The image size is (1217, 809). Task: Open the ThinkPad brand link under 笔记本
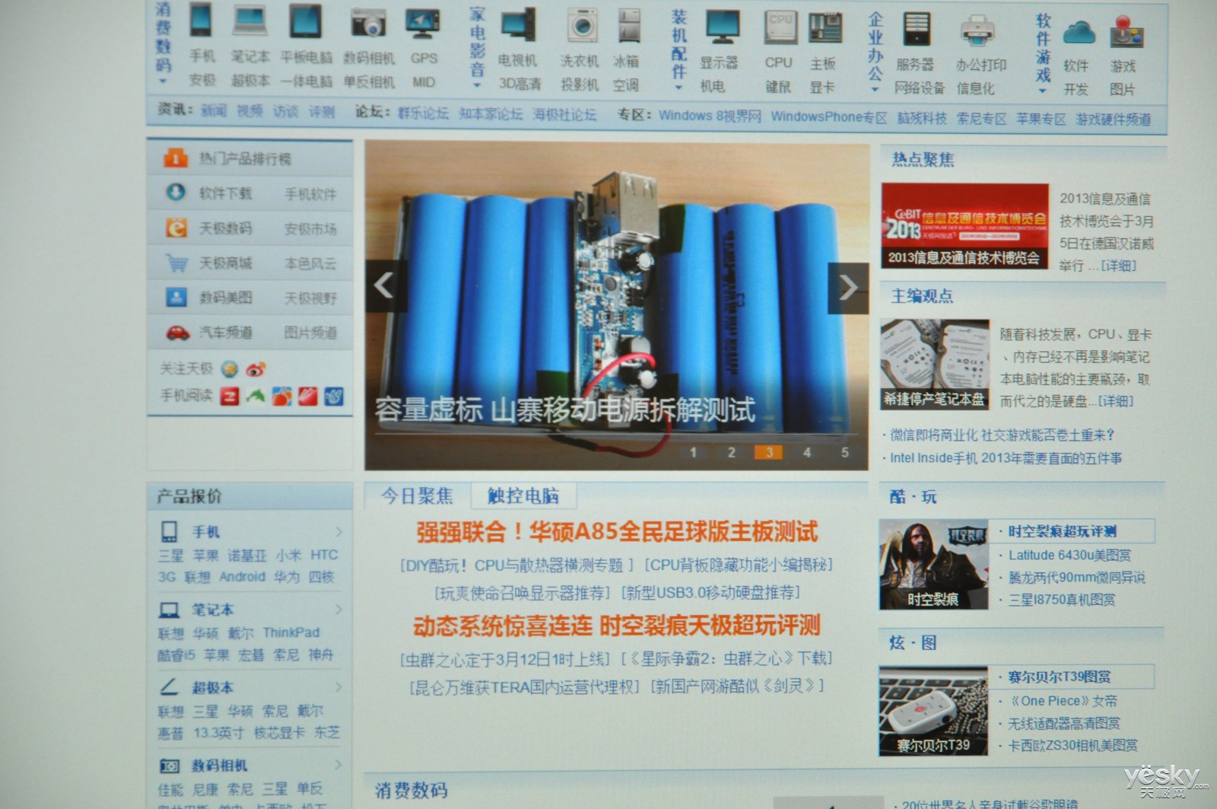coord(291,632)
